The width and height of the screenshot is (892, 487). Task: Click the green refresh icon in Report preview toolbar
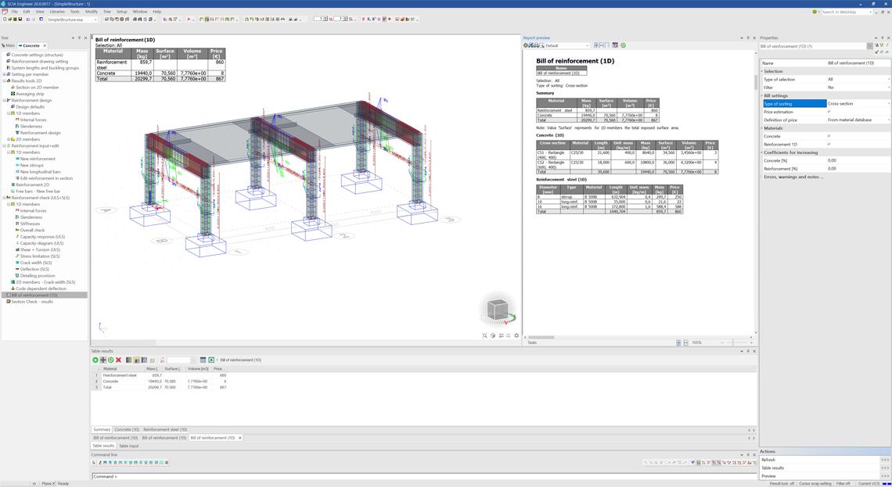tap(623, 45)
